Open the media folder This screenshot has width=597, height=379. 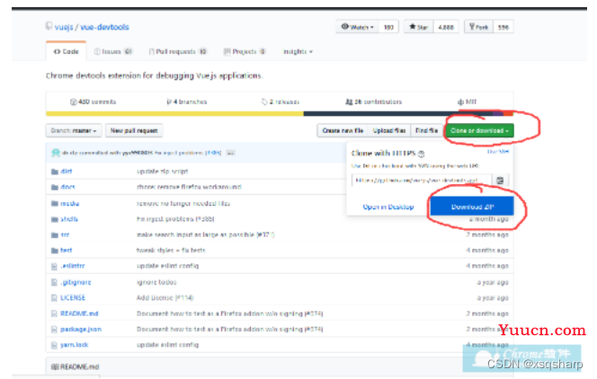click(x=69, y=204)
